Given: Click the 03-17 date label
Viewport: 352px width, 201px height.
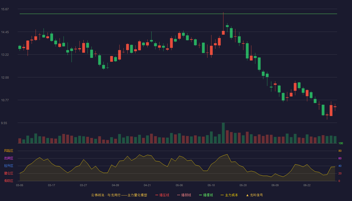Looking at the screenshot, I should 52,185.
